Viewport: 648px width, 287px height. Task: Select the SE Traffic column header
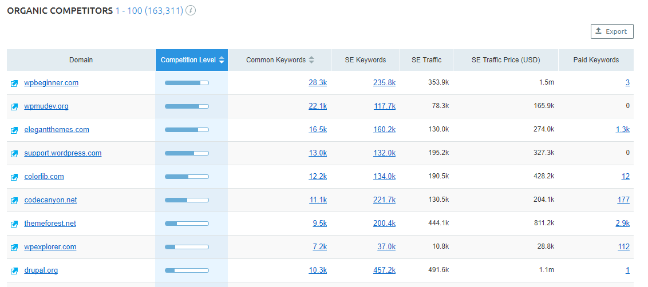(426, 60)
